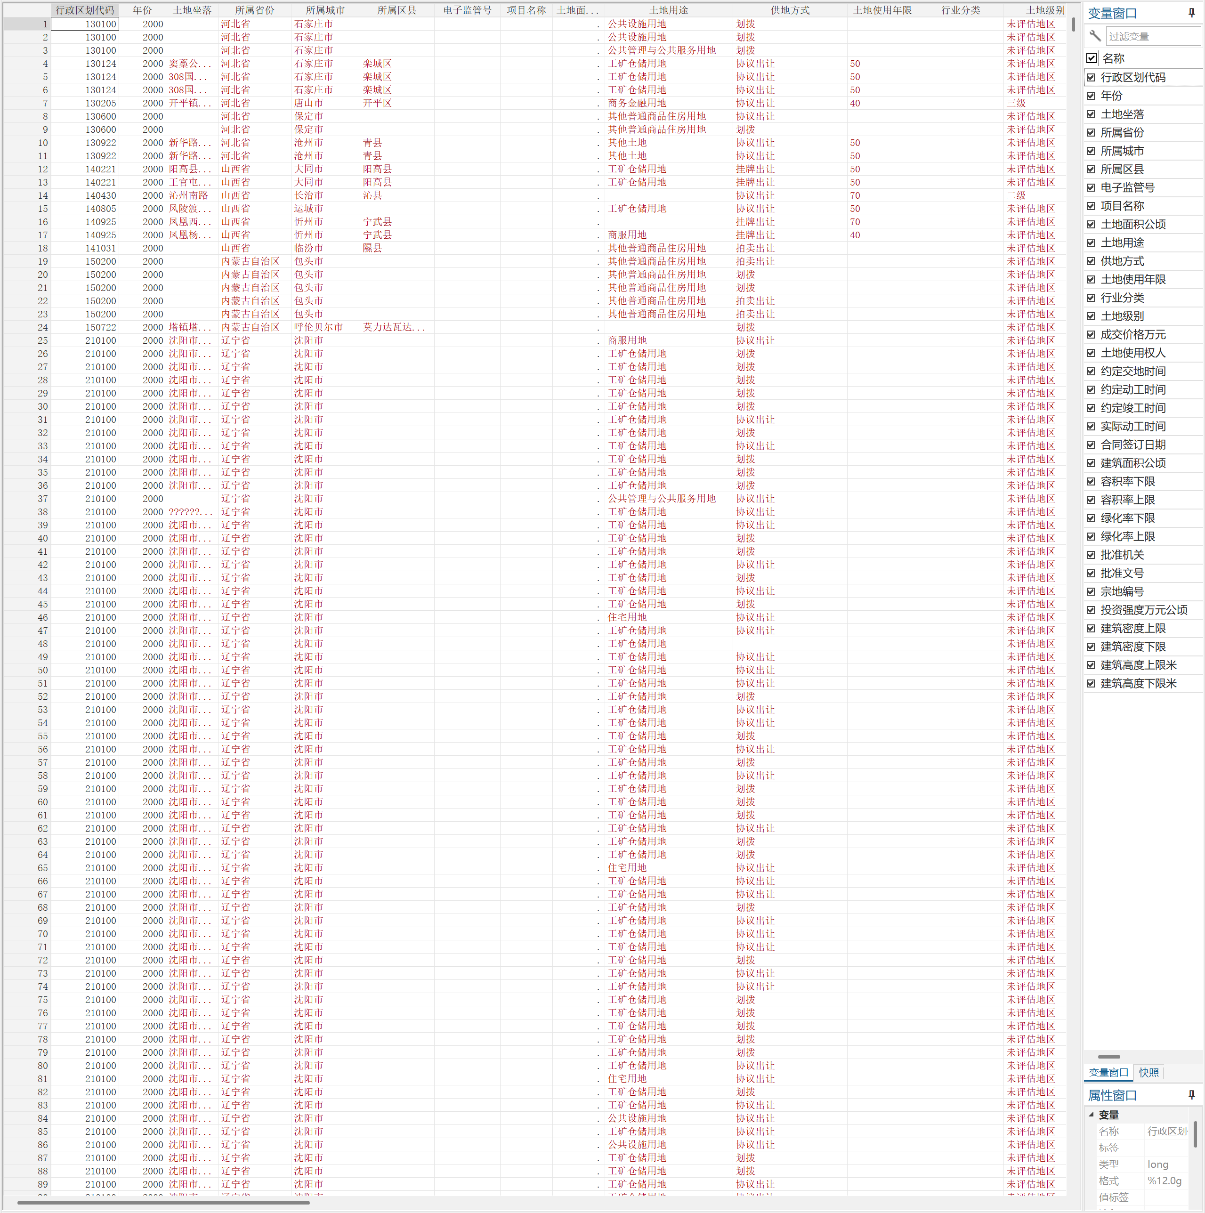Screen dimensions: 1205x1213
Task: Click the variables list horizontal scrollbar
Action: click(1109, 1057)
